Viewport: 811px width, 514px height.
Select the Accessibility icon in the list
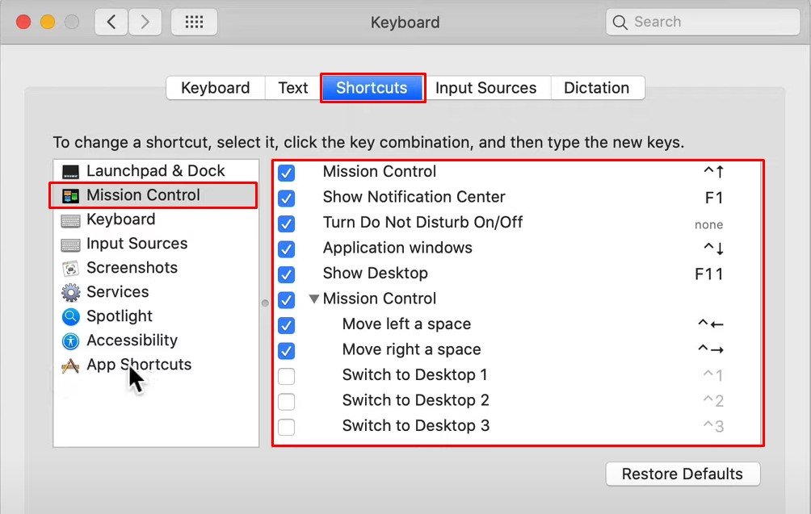(x=71, y=341)
